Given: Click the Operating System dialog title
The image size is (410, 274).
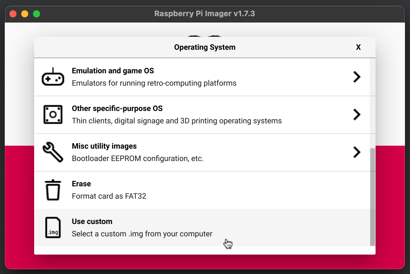Looking at the screenshot, I should coord(205,47).
